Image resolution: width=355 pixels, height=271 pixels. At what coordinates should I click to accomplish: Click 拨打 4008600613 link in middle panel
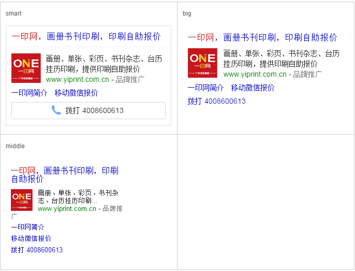[37, 250]
